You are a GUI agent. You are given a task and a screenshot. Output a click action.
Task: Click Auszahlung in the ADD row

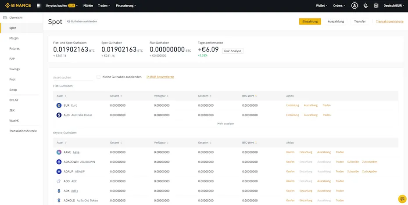pyautogui.click(x=324, y=181)
